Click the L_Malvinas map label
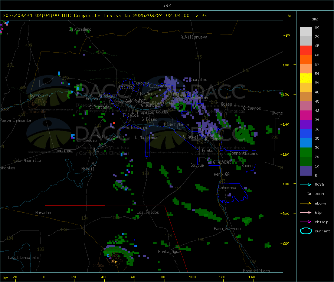The image size is (334, 282). [146, 137]
